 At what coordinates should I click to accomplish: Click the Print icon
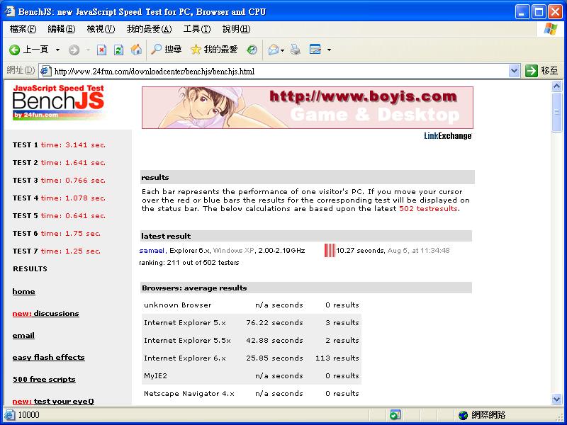pyautogui.click(x=296, y=50)
